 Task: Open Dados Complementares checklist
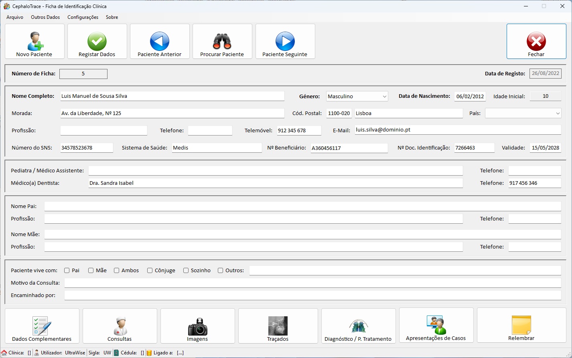pos(42,326)
